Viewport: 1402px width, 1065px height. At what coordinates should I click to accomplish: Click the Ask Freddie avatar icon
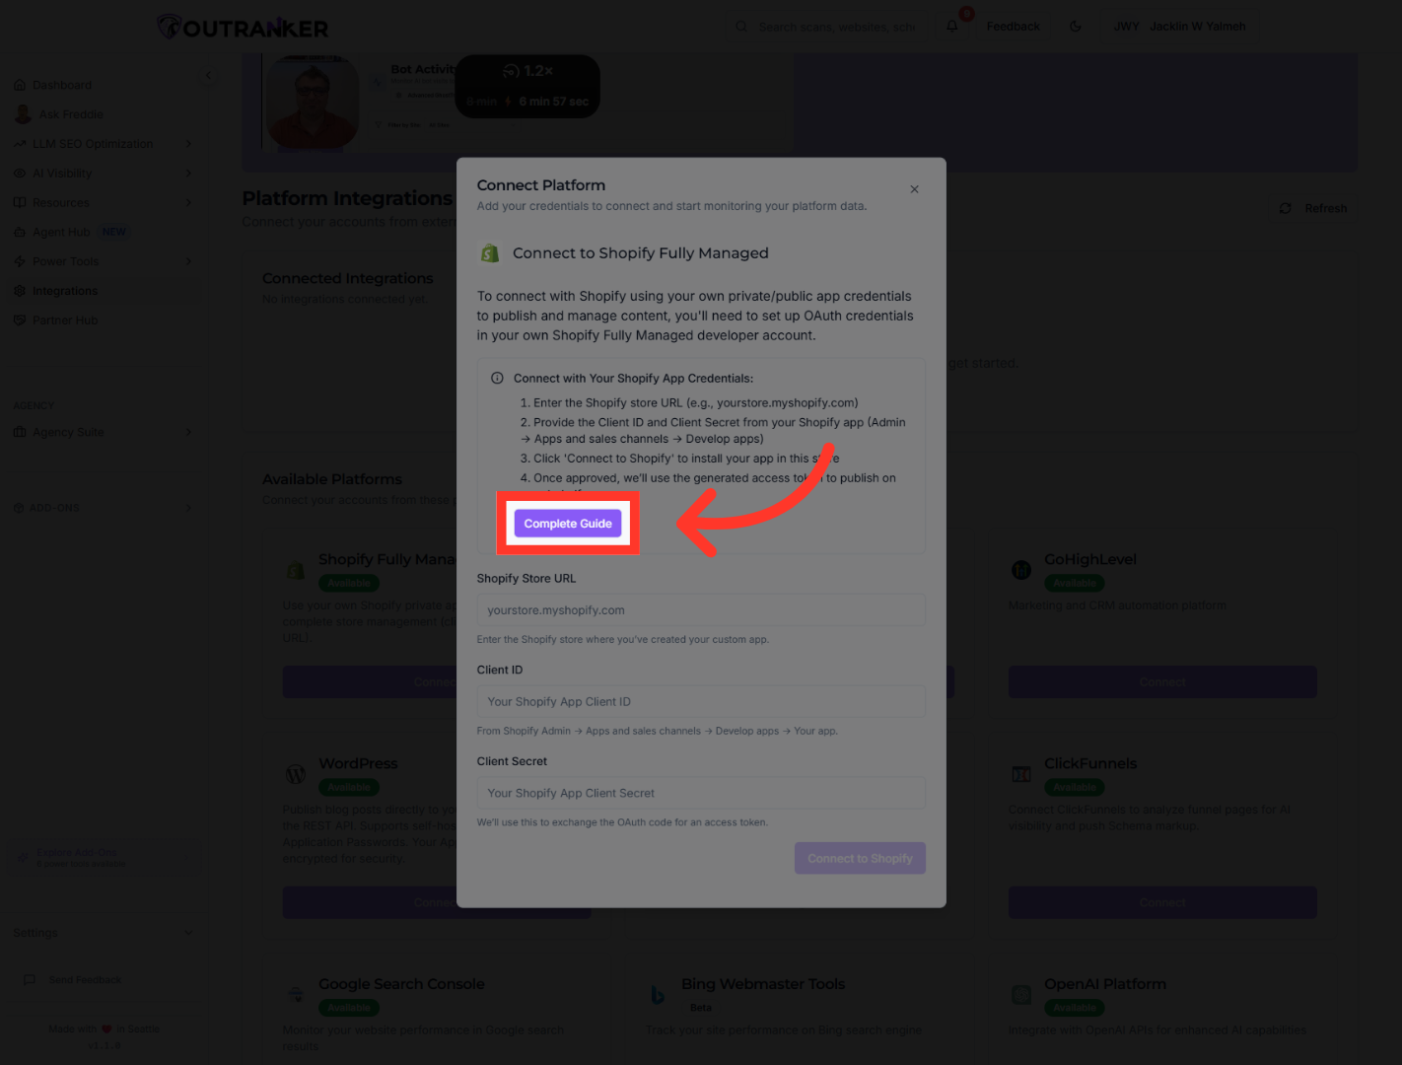pyautogui.click(x=23, y=114)
